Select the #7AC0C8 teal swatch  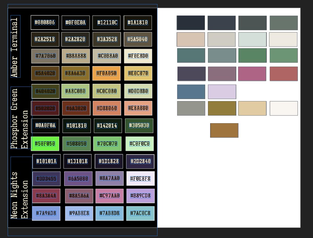pos(140,213)
